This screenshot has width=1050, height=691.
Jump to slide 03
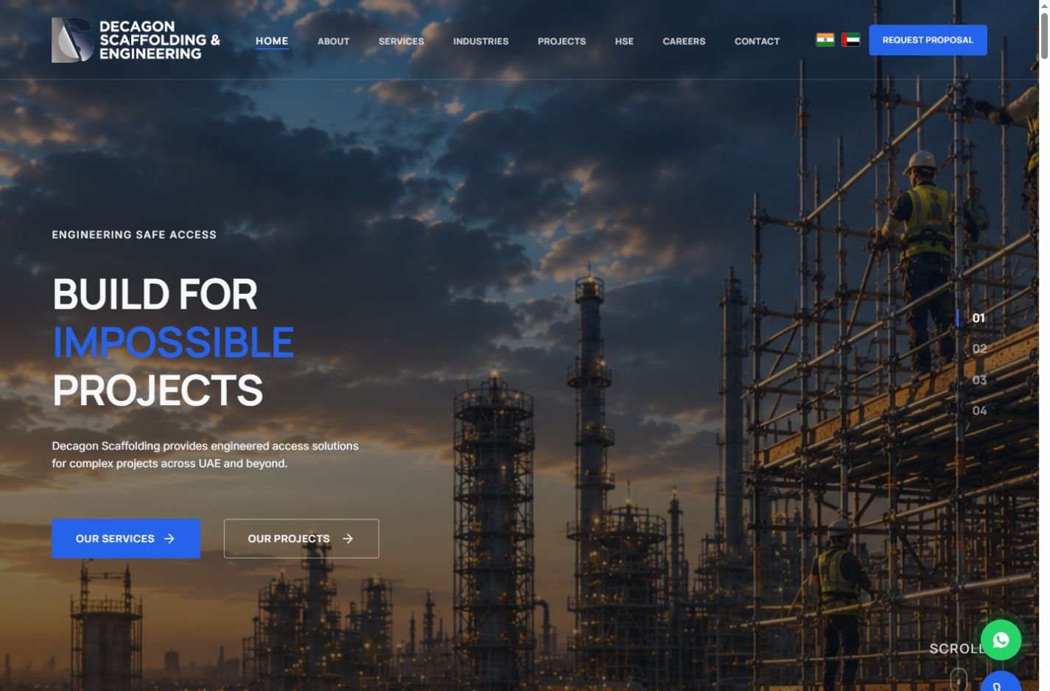[979, 380]
